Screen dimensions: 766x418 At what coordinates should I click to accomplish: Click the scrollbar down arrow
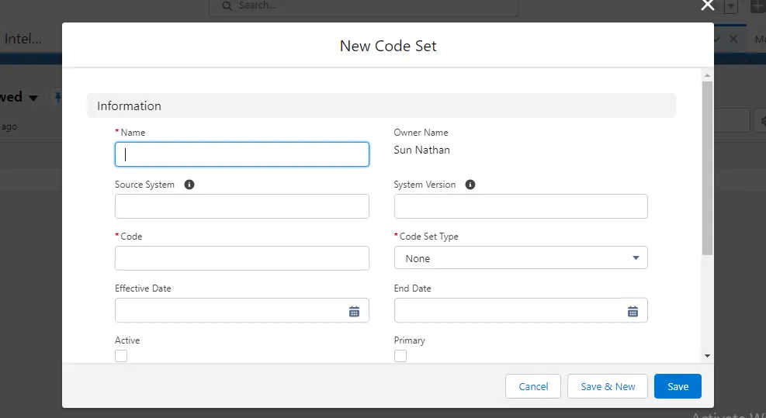click(x=707, y=356)
